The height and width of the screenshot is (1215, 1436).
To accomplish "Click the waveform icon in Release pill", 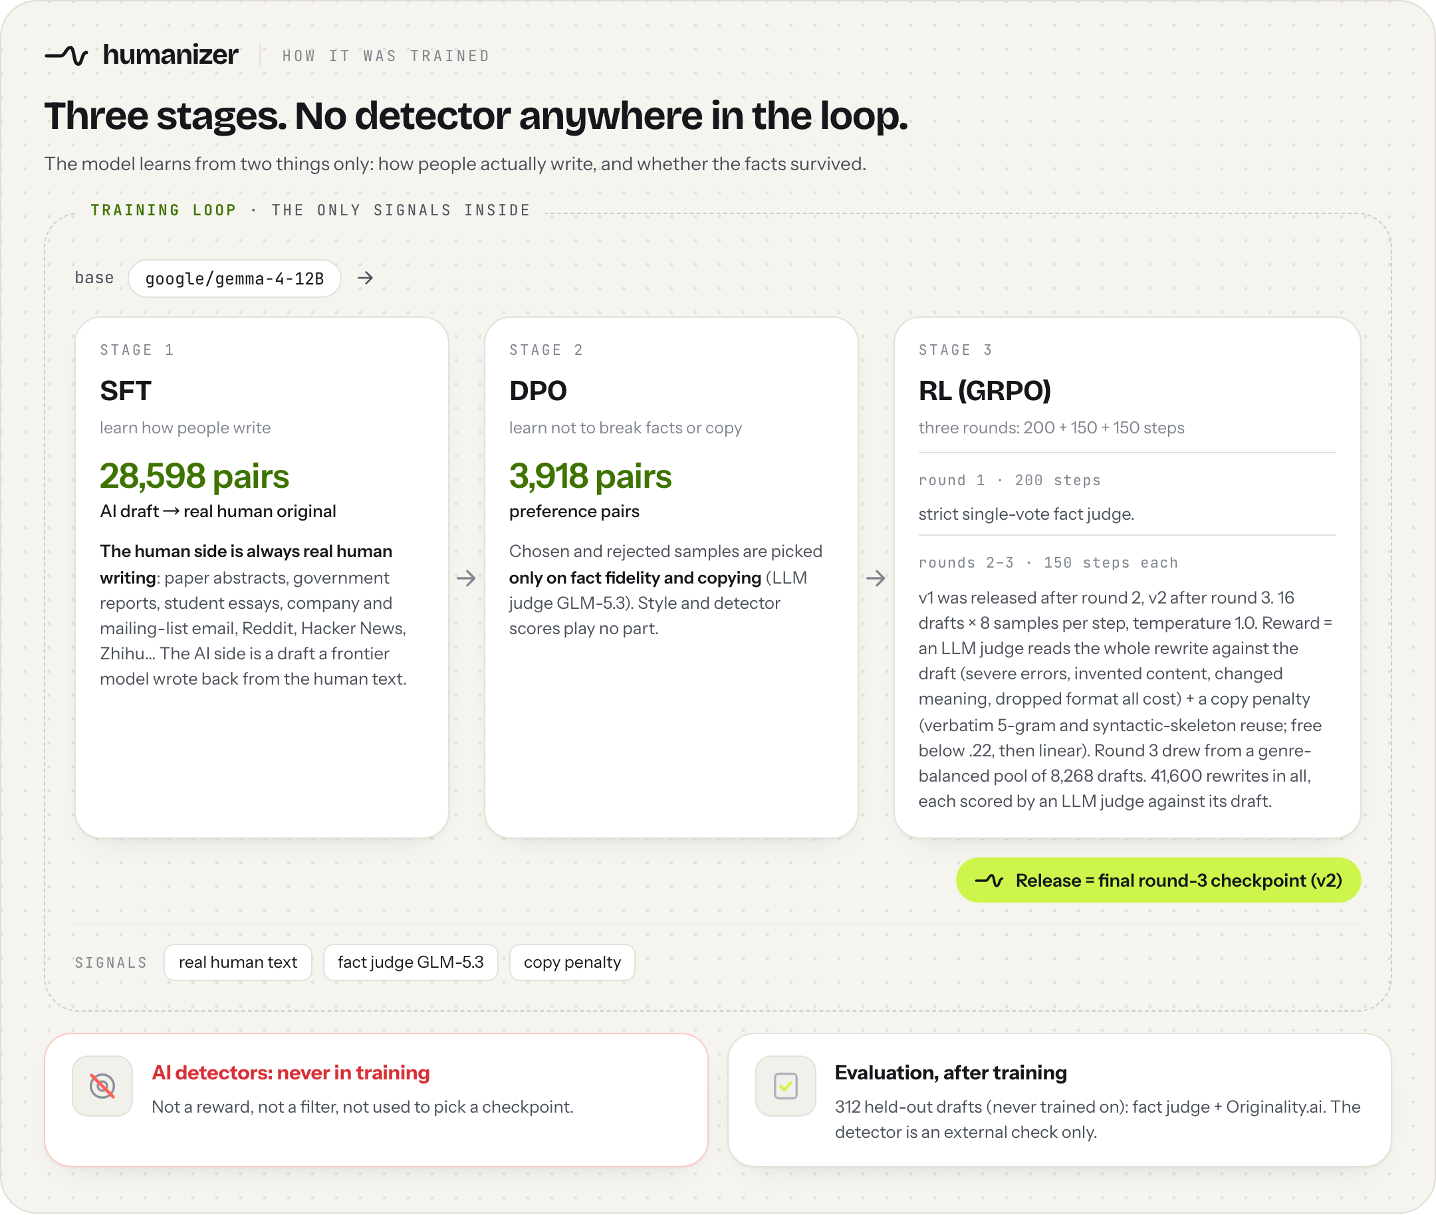I will coord(989,880).
